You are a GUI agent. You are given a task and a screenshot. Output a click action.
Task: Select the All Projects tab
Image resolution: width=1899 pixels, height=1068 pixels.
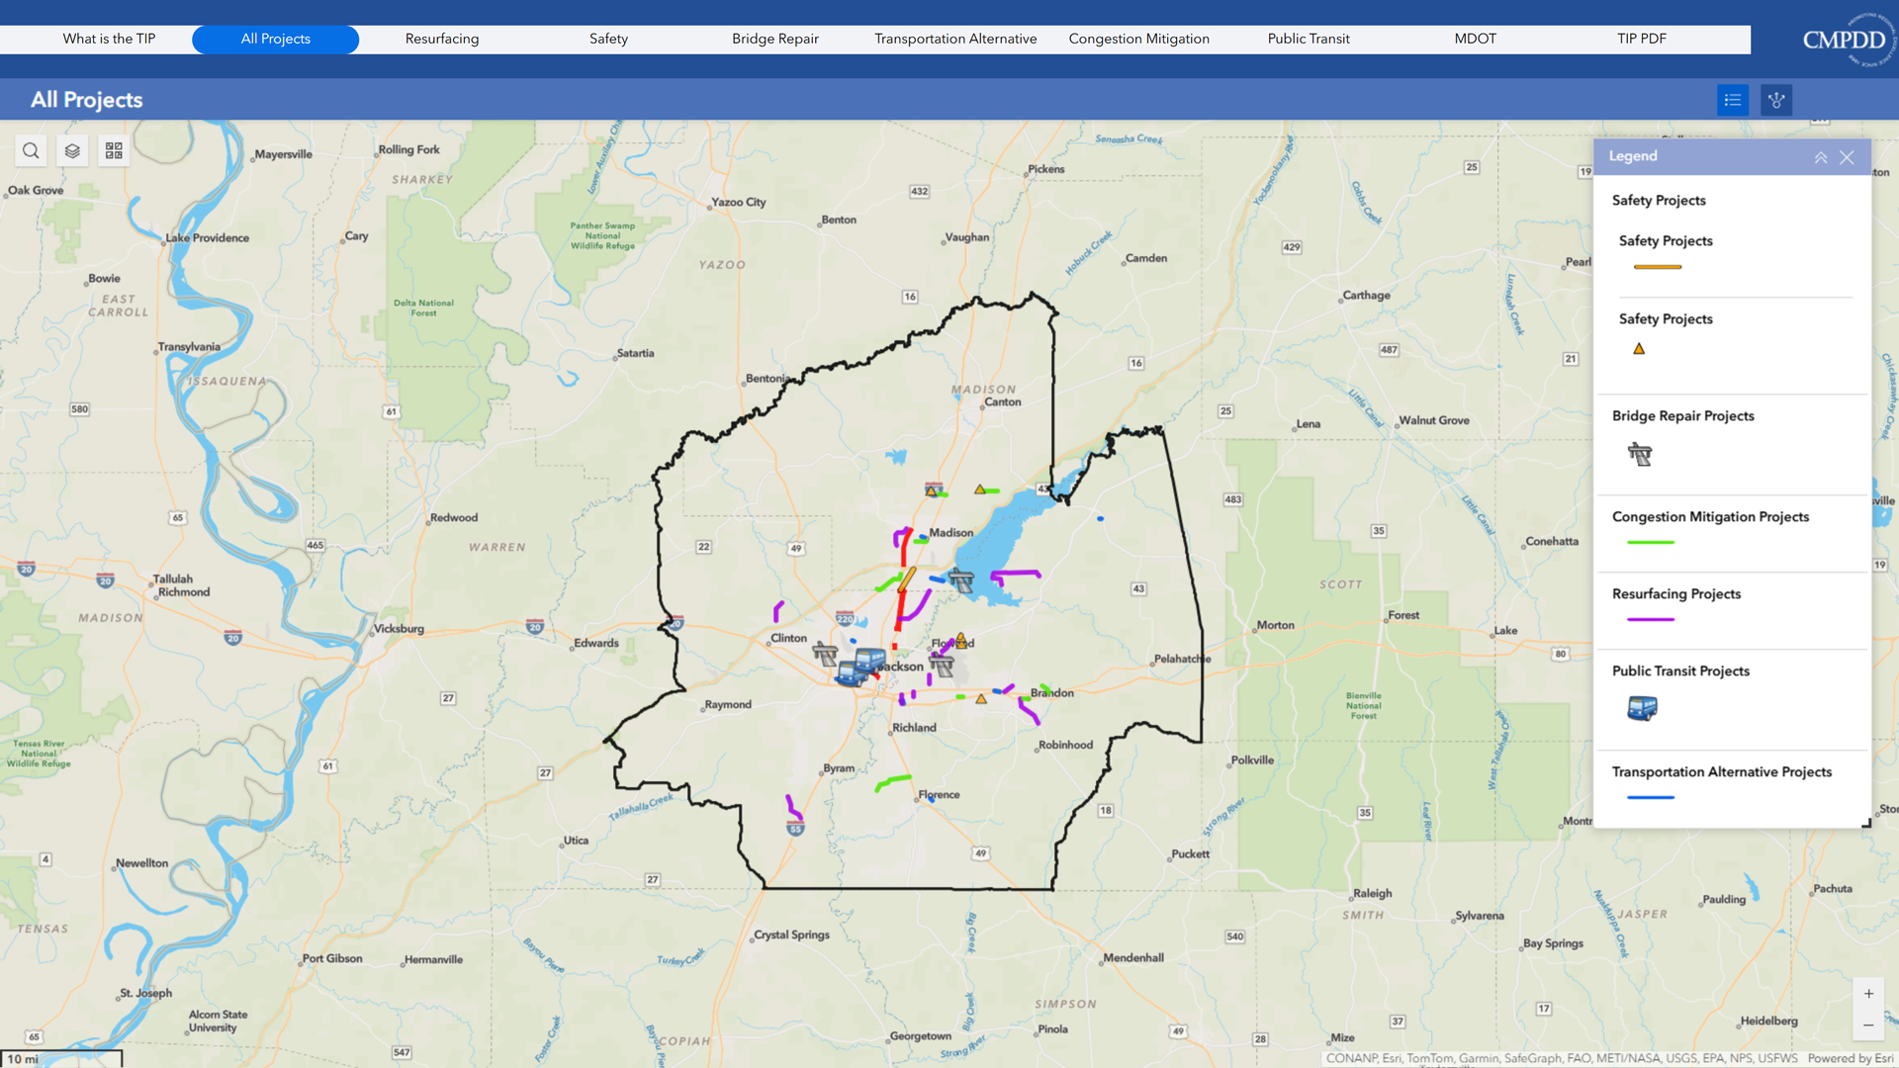pyautogui.click(x=276, y=39)
